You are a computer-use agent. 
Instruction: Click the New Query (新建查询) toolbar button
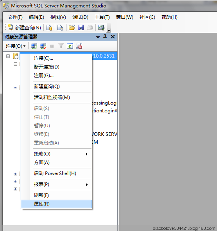pyautogui.click(x=24, y=27)
